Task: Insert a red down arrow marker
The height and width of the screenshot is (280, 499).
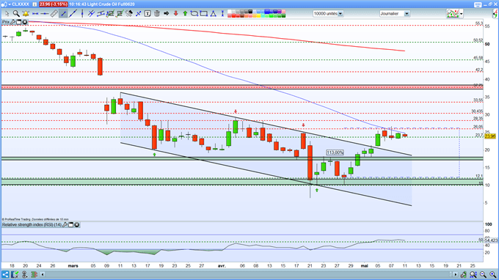Action: click(175, 13)
